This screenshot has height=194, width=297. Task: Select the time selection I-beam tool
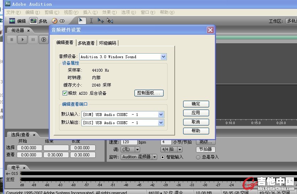91,21
